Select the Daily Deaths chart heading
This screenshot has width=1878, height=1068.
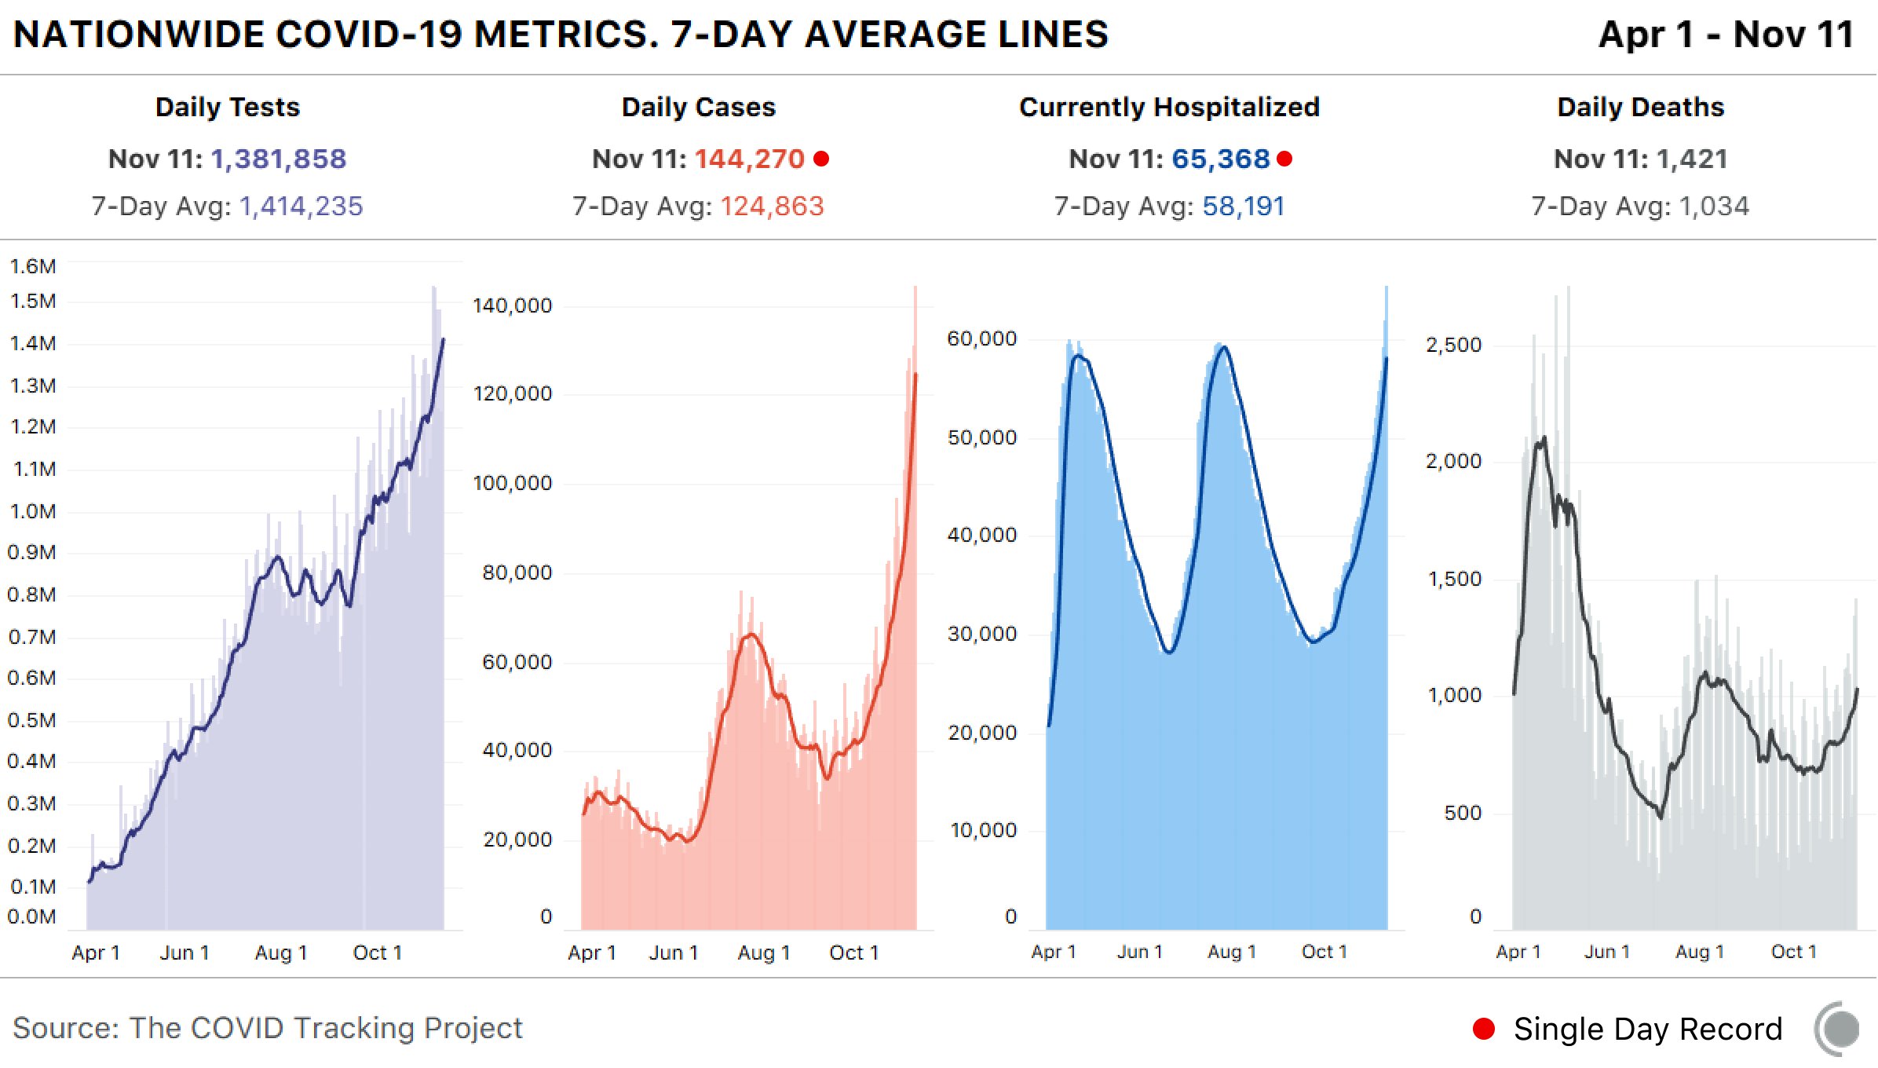(1641, 107)
